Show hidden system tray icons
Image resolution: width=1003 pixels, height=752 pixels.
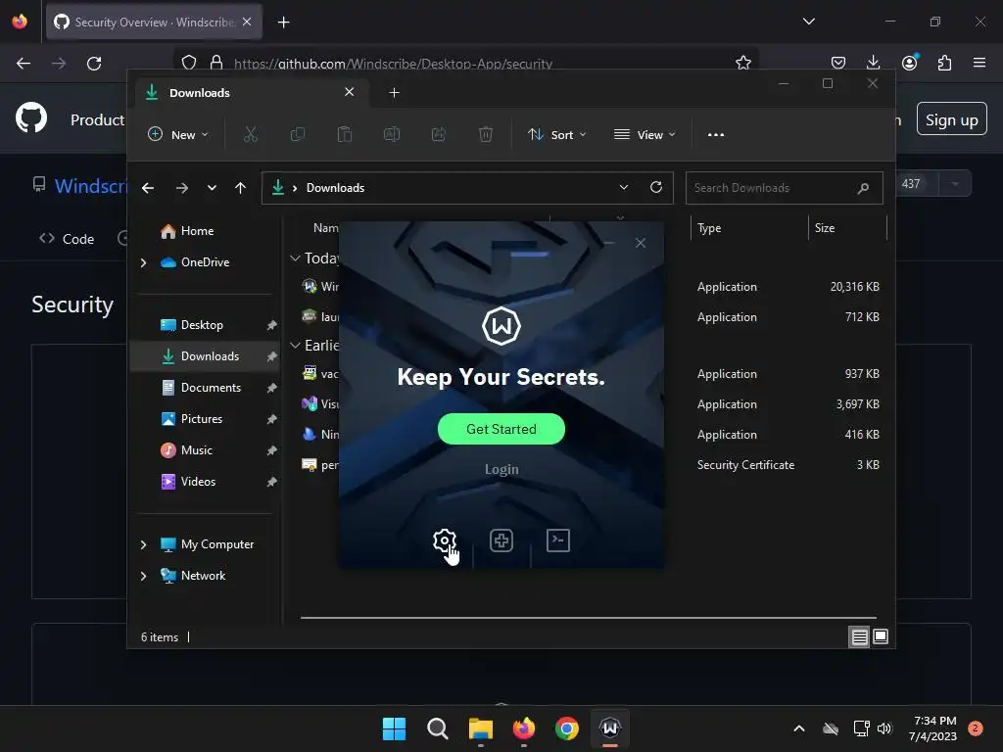[x=799, y=728]
